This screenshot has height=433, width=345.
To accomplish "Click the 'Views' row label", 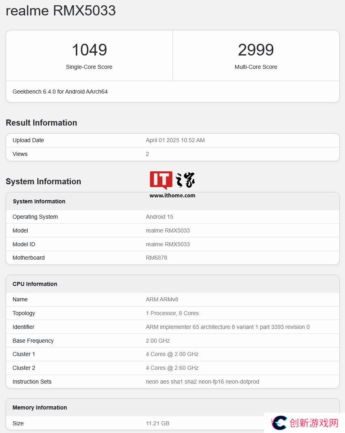I will click(x=20, y=154).
